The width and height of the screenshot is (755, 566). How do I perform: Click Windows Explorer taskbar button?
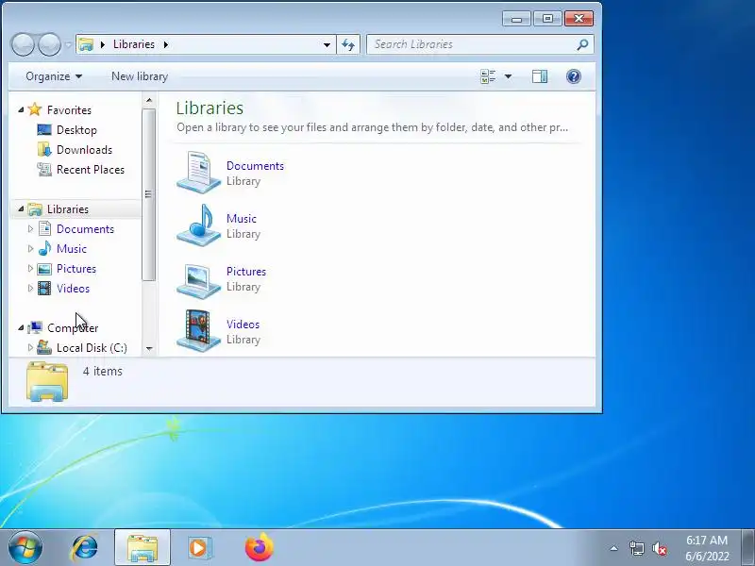[143, 548]
